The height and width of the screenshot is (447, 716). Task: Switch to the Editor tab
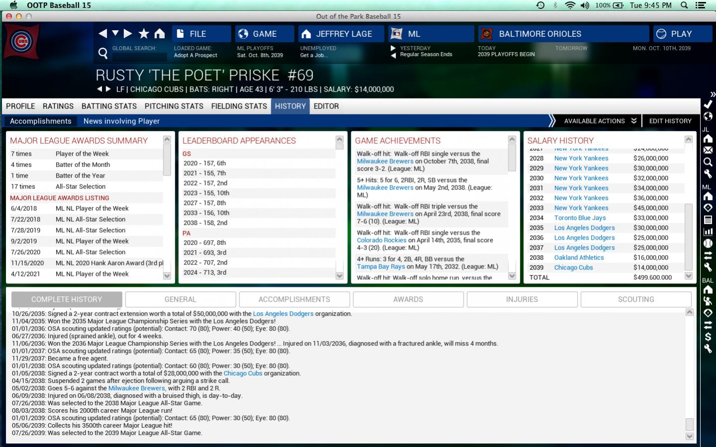326,106
